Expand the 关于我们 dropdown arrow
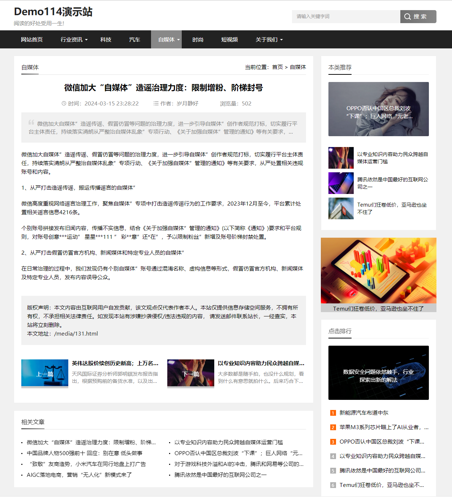 [x=281, y=40]
